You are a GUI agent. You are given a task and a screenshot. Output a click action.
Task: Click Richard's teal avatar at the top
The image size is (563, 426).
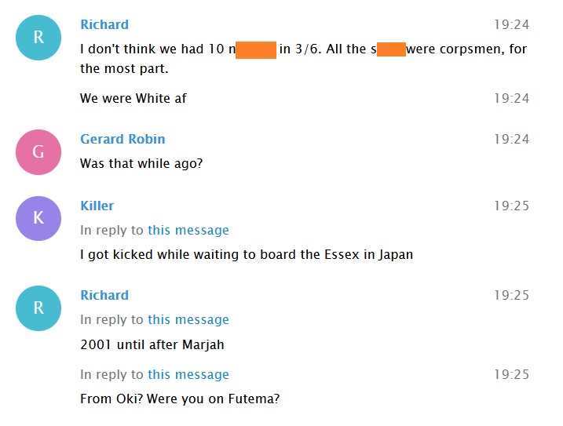click(x=38, y=38)
